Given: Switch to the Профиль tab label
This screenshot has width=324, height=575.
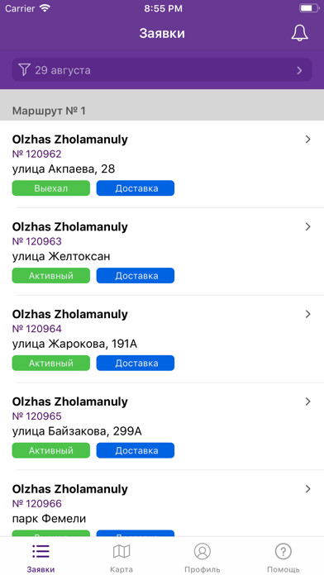Looking at the screenshot, I should [x=202, y=569].
